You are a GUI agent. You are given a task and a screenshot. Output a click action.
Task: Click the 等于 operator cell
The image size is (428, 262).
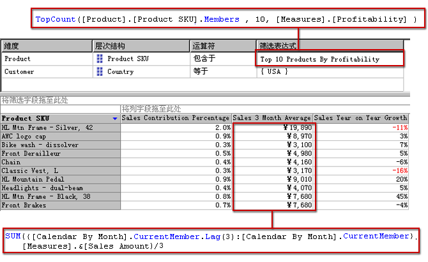pyautogui.click(x=223, y=71)
